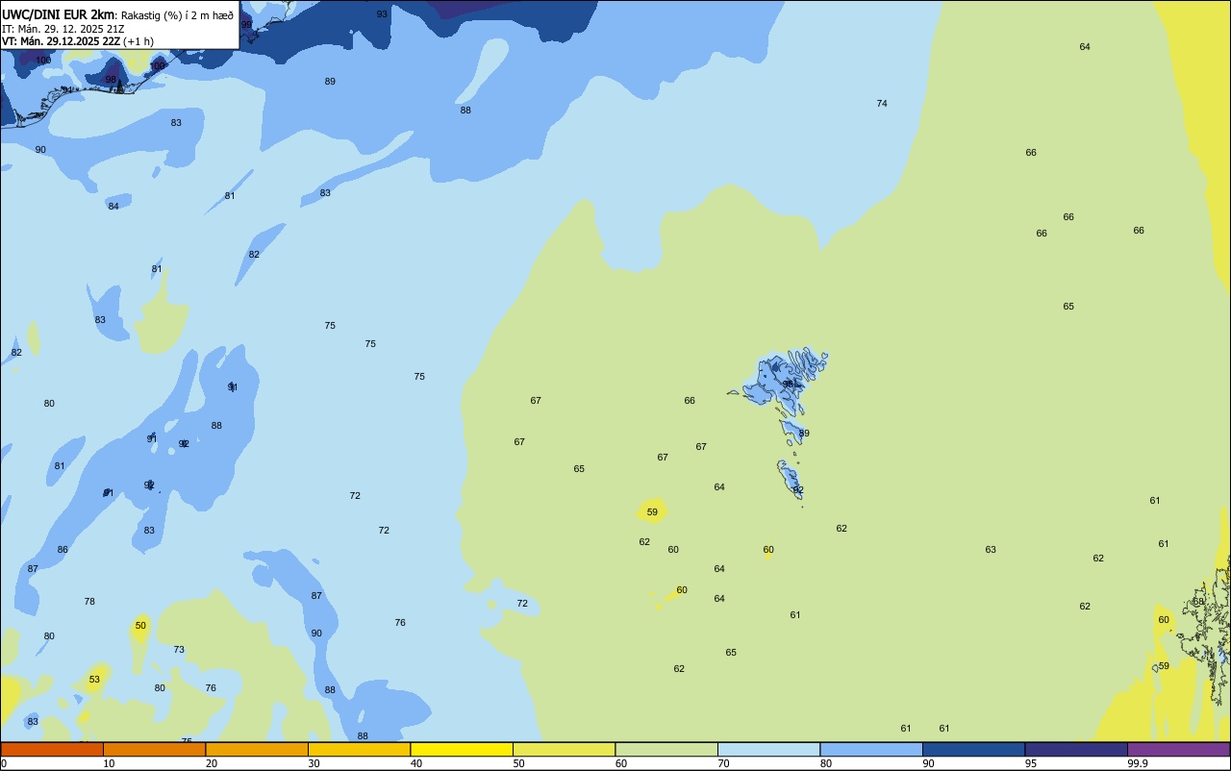Click the humidity value '74' on the map
The width and height of the screenshot is (1231, 771).
point(882,104)
